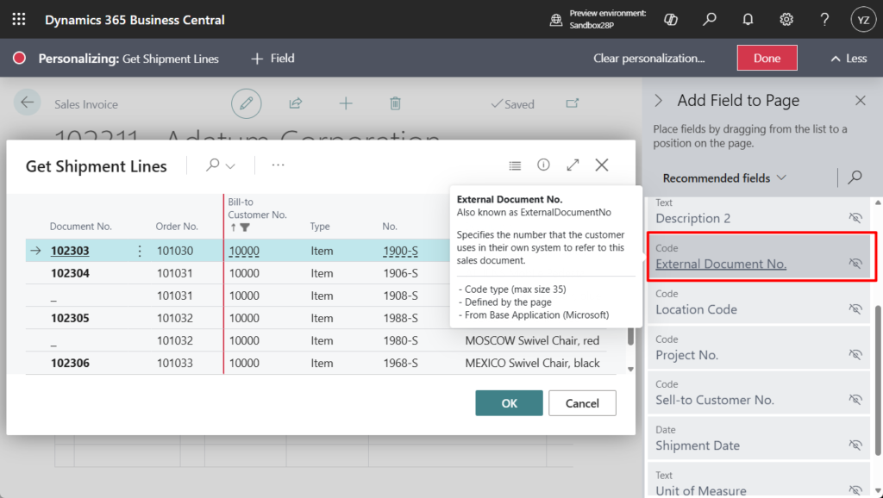Viewport: 883px width, 498px height.
Task: Collapse the header with Less chevron
Action: click(x=848, y=59)
